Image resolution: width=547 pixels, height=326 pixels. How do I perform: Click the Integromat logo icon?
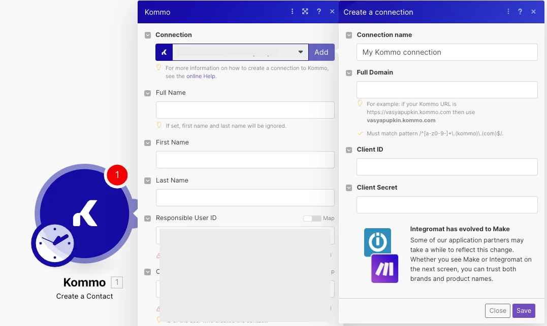click(x=377, y=241)
